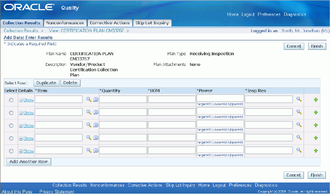Click green plus icon in fifth row

pyautogui.click(x=316, y=151)
